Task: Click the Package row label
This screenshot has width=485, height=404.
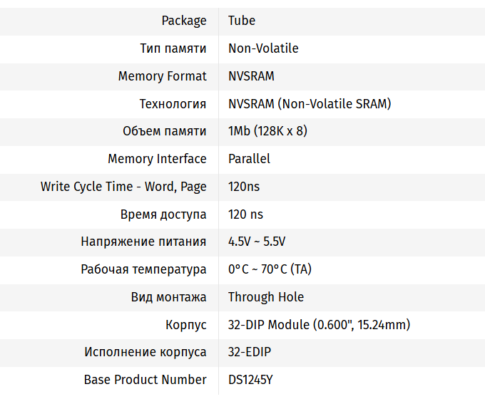Action: pyautogui.click(x=184, y=21)
